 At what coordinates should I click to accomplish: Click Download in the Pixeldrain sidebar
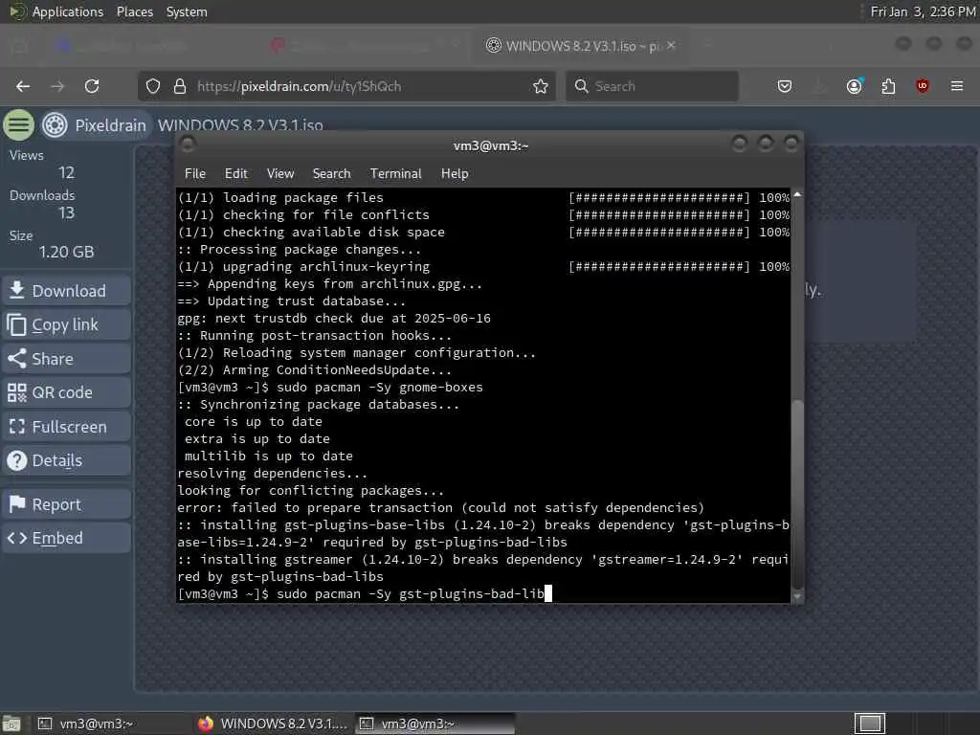click(x=66, y=291)
